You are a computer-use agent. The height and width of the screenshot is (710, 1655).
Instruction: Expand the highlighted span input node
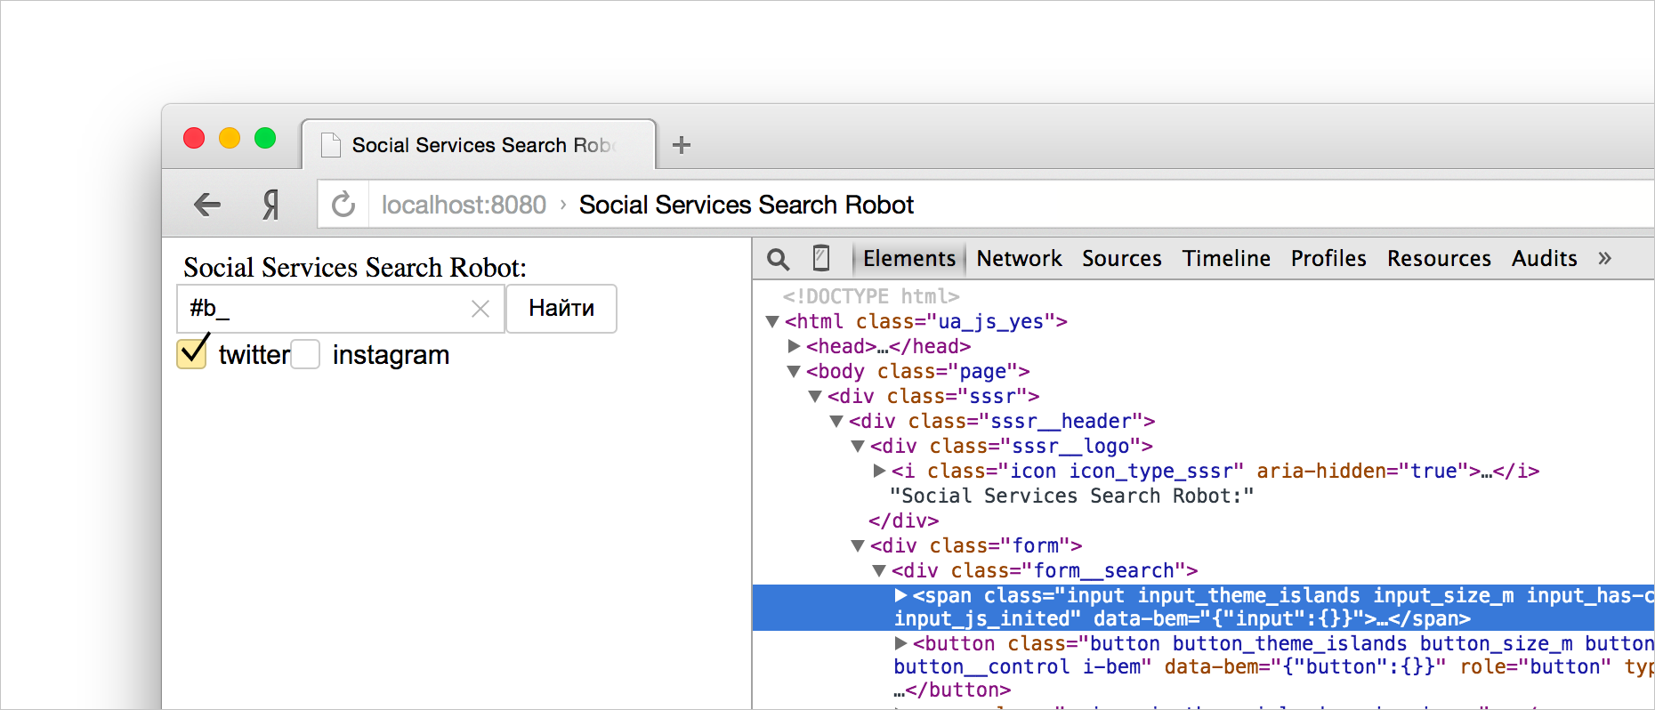click(x=900, y=595)
